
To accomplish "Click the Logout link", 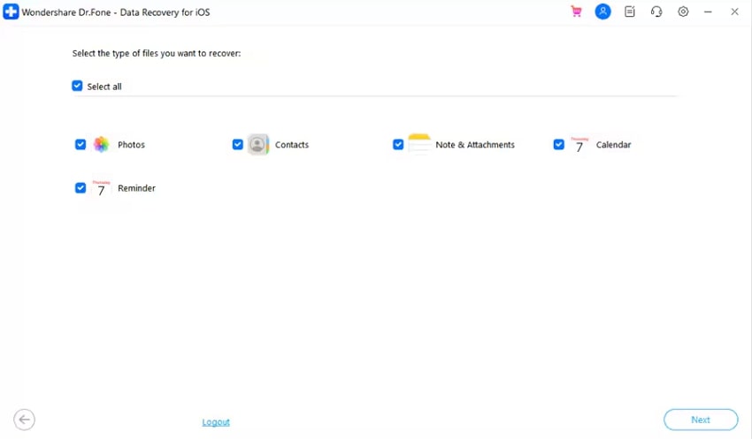I will [x=216, y=421].
